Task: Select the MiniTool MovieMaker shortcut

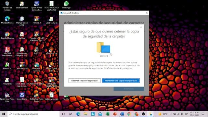Action: tap(7, 52)
